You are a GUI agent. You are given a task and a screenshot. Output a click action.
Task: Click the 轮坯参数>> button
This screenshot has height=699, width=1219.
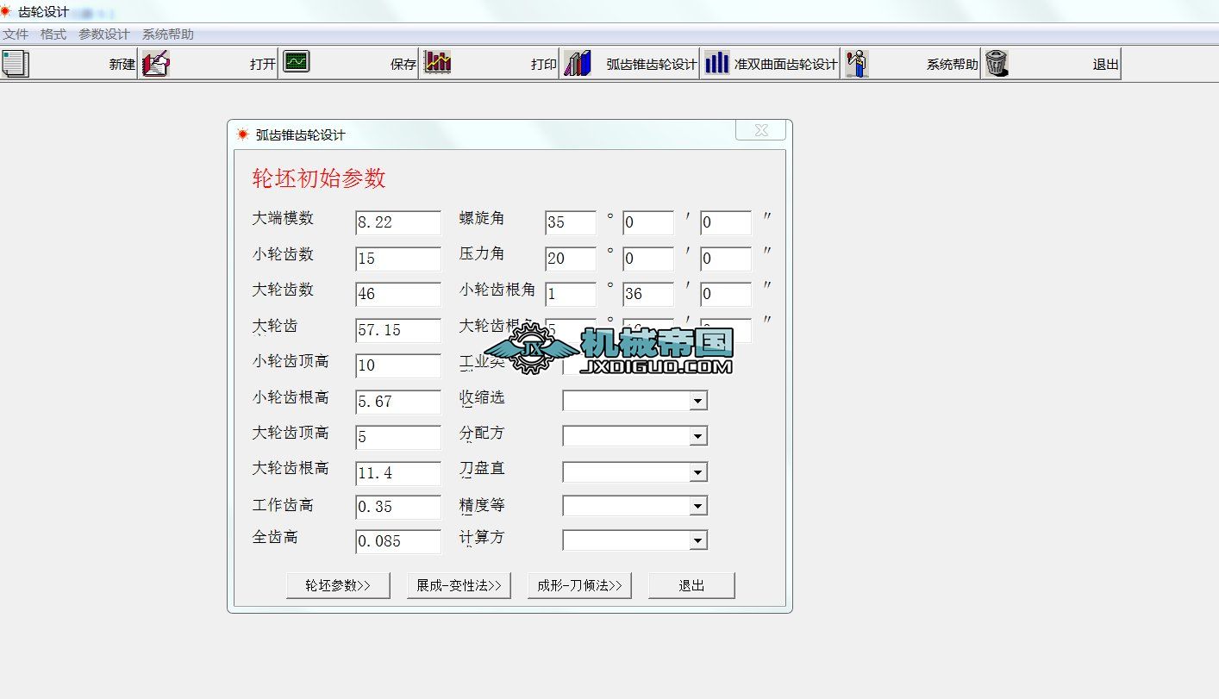338,584
